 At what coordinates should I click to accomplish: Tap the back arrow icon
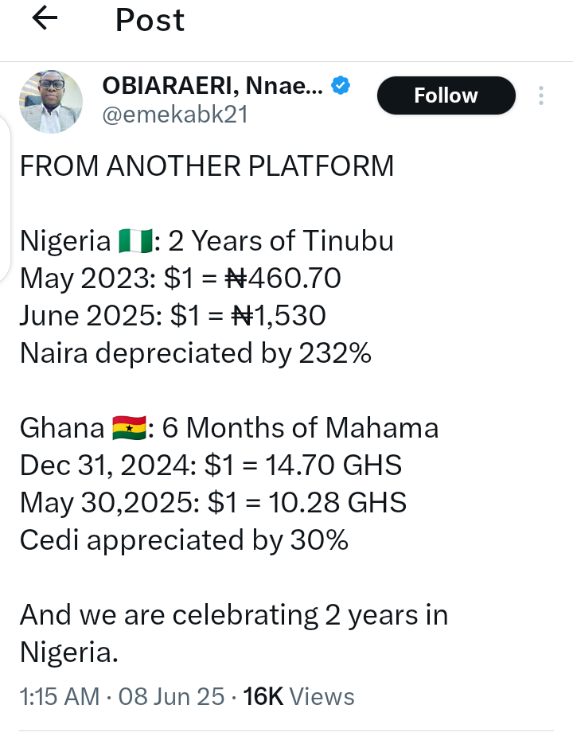[x=45, y=19]
